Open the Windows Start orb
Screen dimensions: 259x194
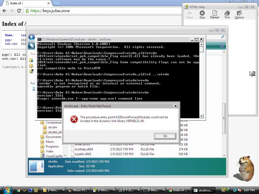(7, 190)
